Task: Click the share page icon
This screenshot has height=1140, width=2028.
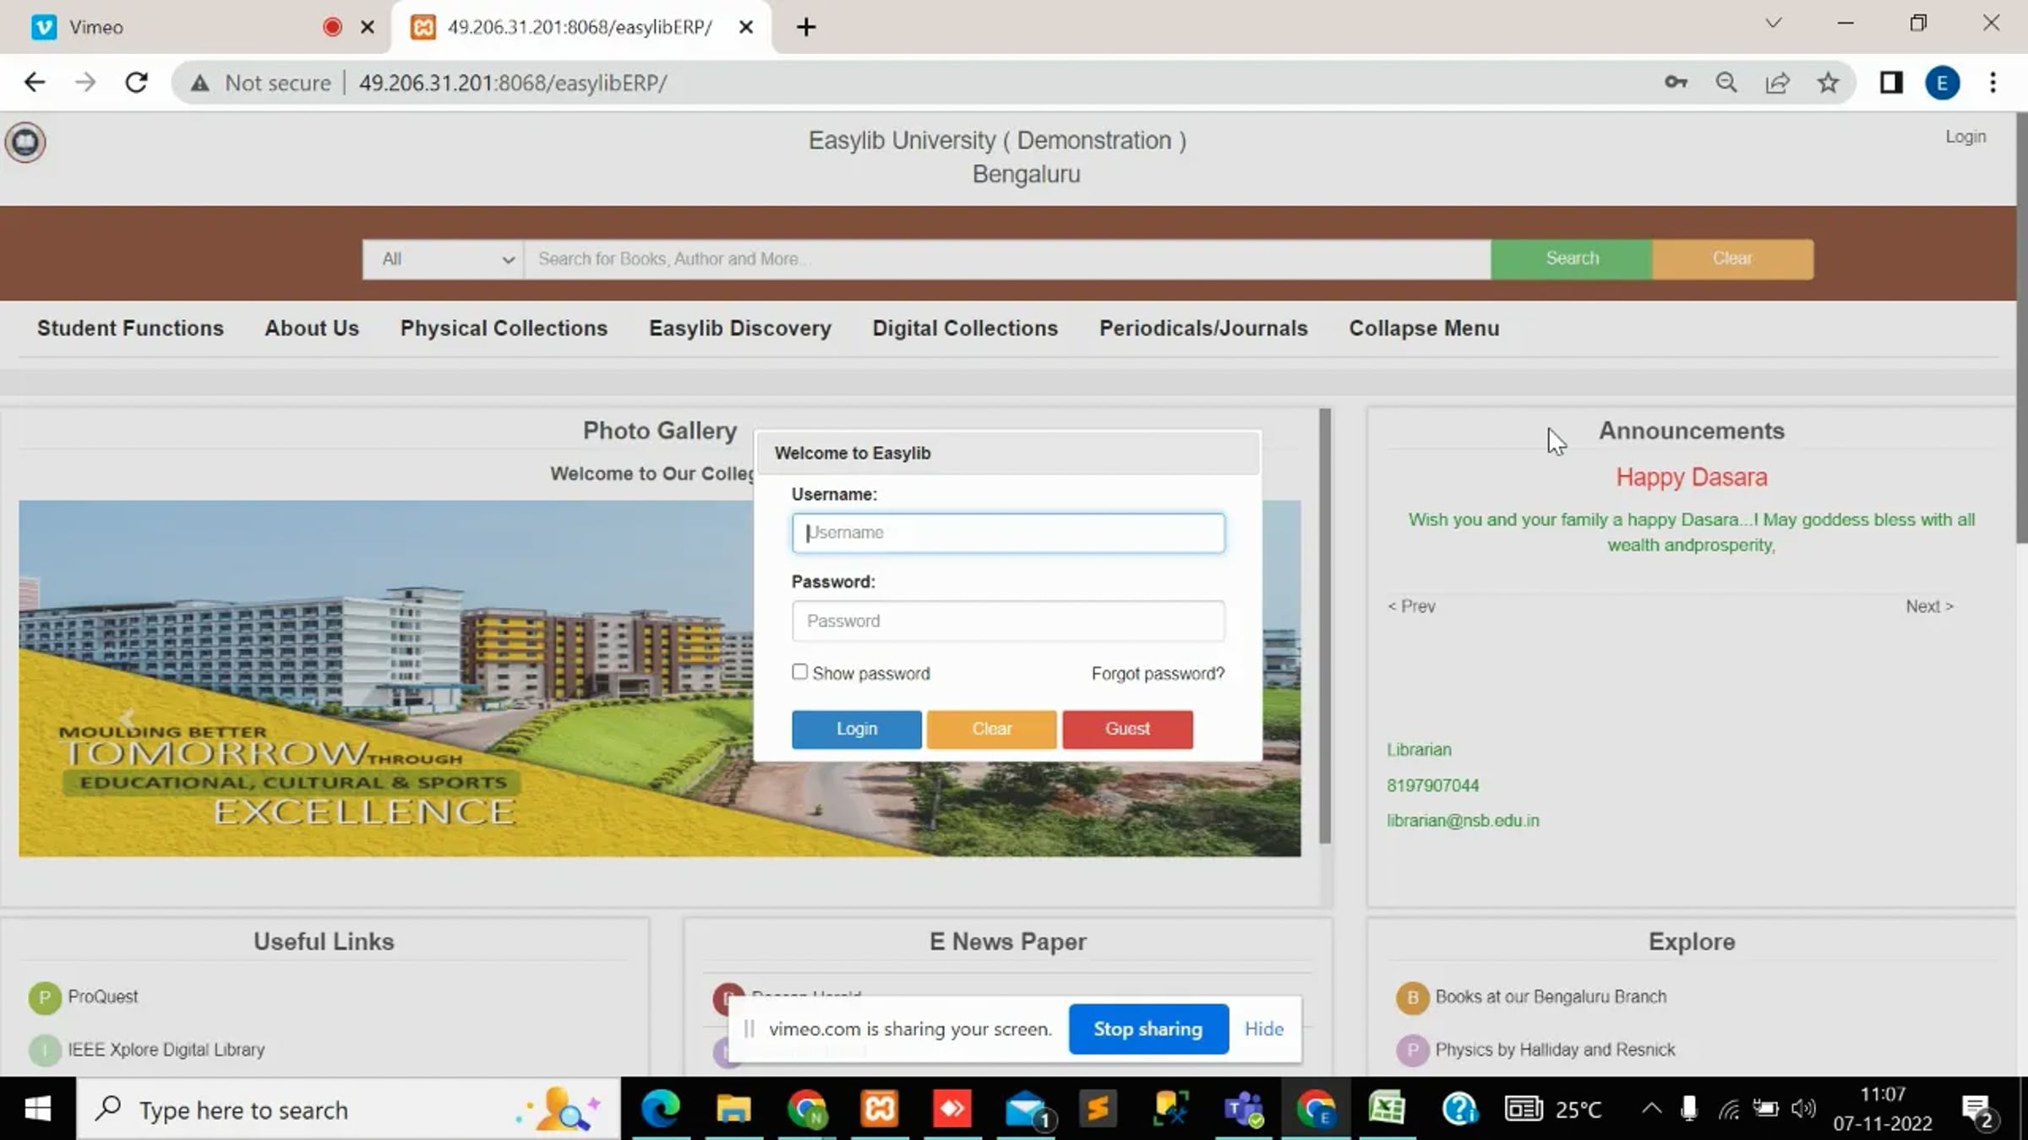Action: pos(1777,83)
